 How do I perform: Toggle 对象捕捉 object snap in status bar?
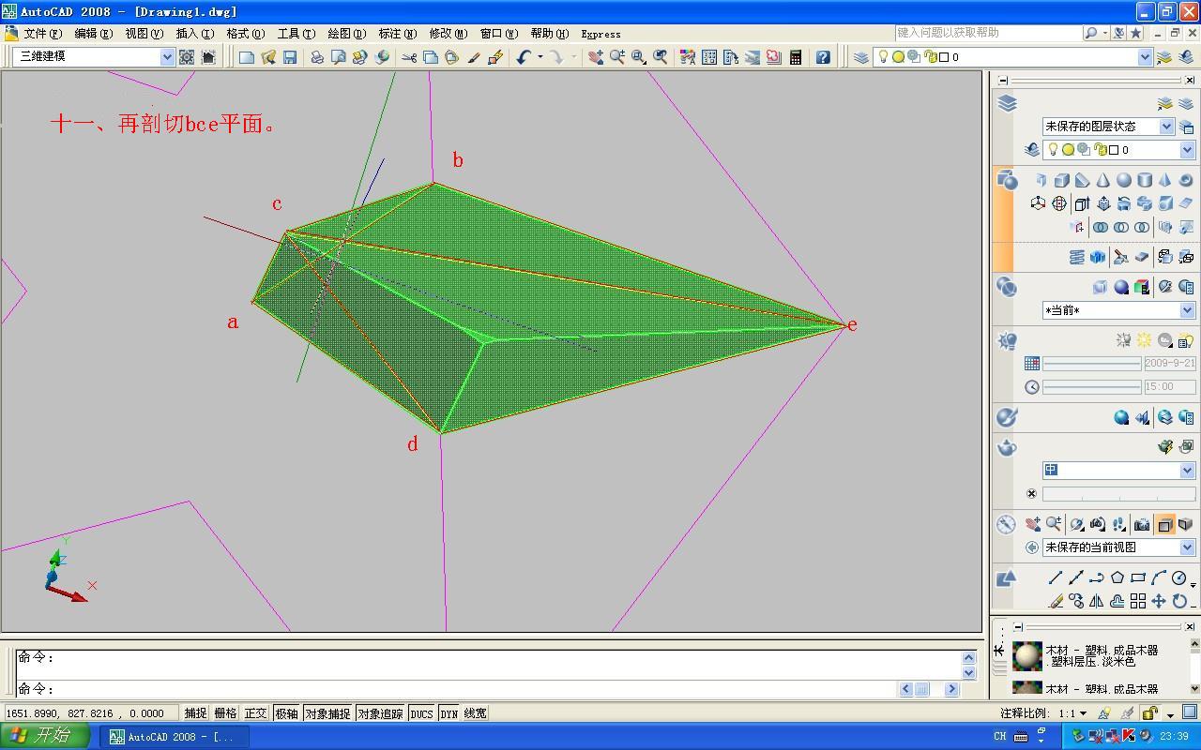(x=327, y=713)
